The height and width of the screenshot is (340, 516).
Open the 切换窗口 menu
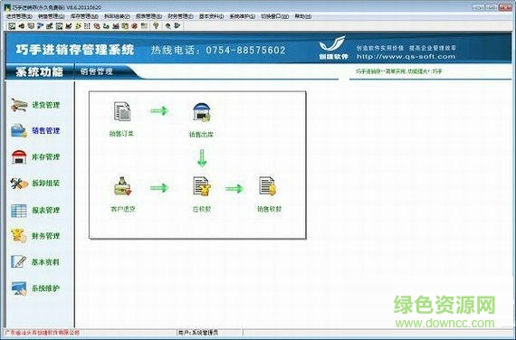(x=275, y=16)
